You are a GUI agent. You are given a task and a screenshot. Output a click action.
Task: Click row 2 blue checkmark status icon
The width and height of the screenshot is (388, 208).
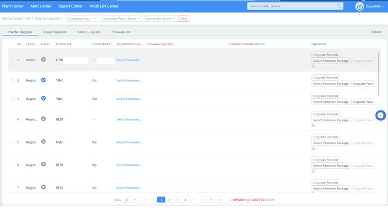(x=43, y=80)
